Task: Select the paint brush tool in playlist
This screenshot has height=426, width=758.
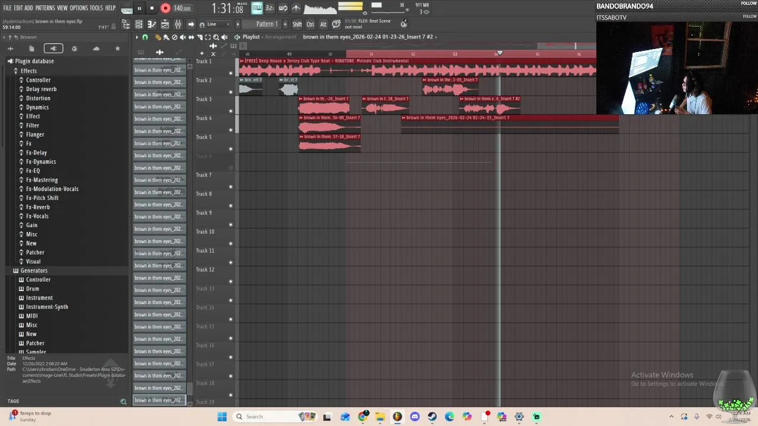Action: click(166, 37)
